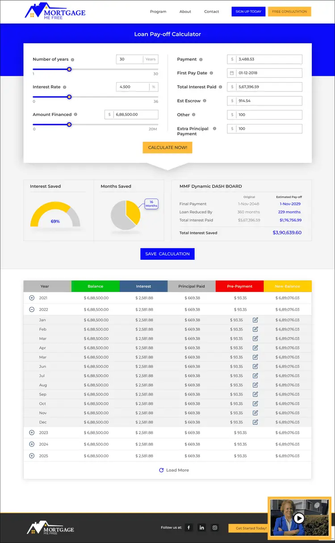Click calendar icon in First Pay Date
335x543 pixels.
(232, 73)
